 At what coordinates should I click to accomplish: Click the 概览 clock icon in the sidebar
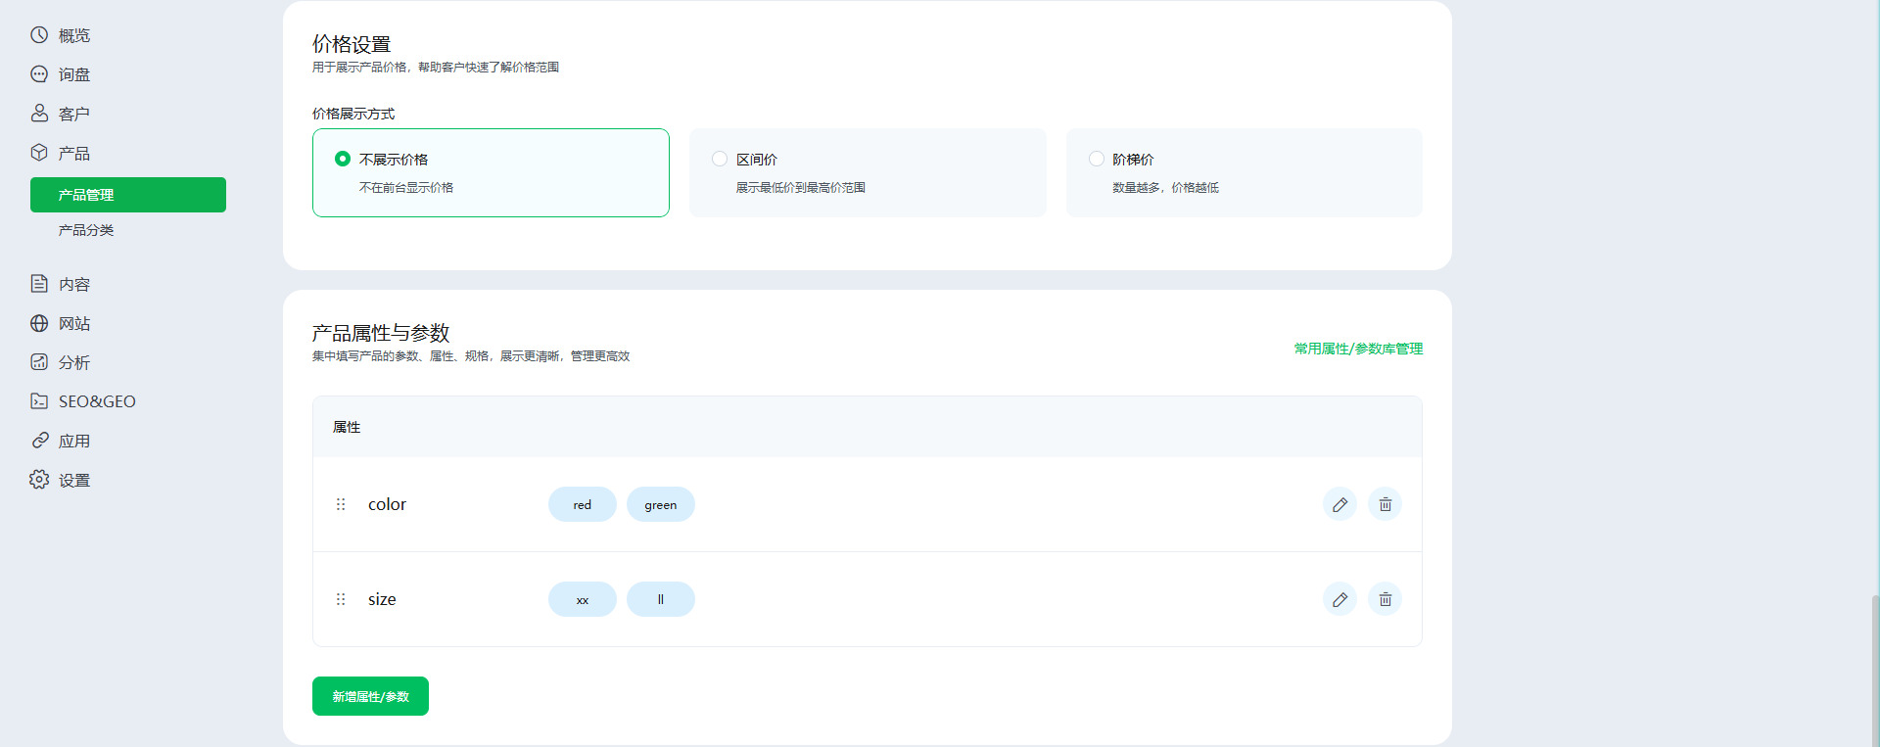pyautogui.click(x=39, y=35)
